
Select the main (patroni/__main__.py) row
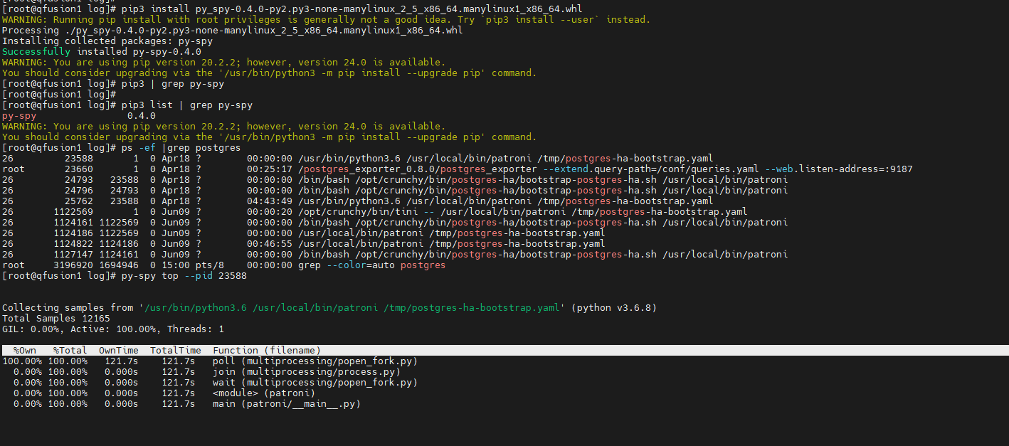[x=286, y=404]
